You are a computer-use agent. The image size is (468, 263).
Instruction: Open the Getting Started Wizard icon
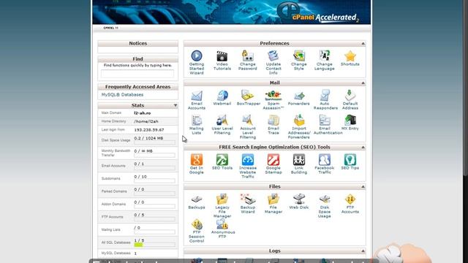197,56
